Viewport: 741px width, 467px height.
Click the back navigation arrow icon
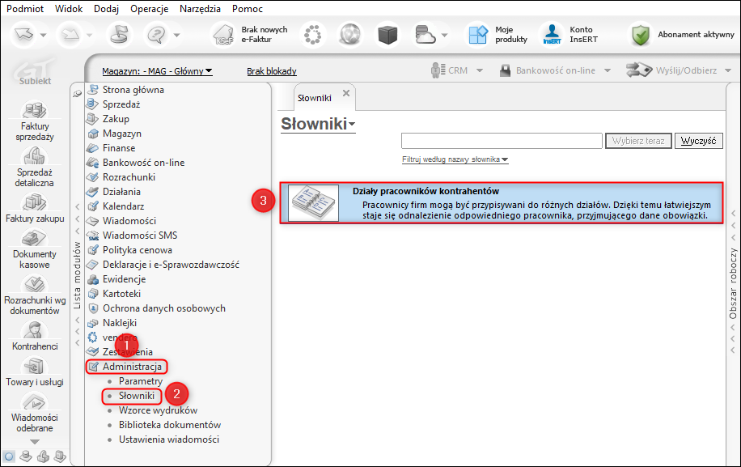click(23, 35)
